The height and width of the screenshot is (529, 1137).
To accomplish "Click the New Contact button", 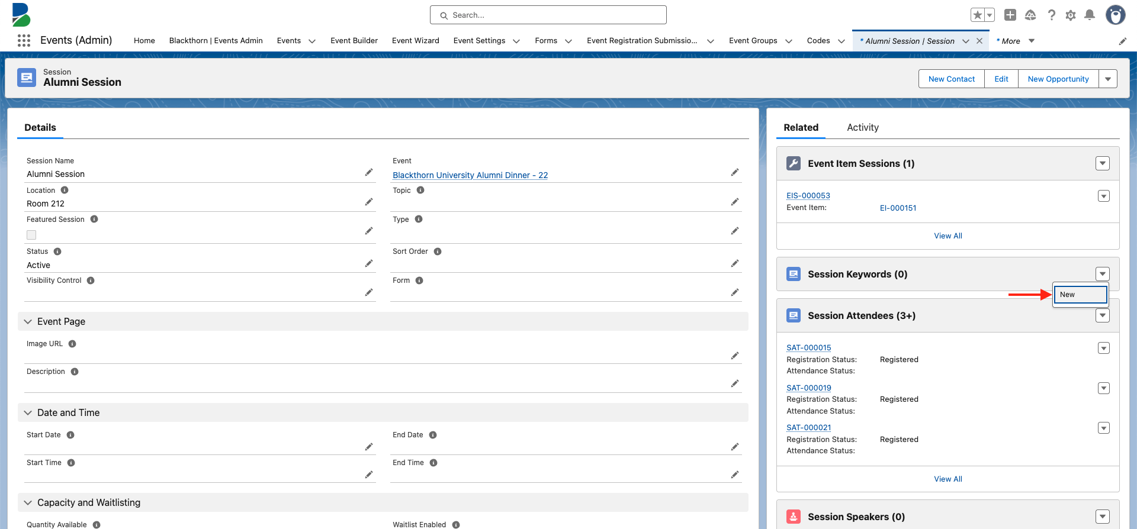I will point(952,79).
